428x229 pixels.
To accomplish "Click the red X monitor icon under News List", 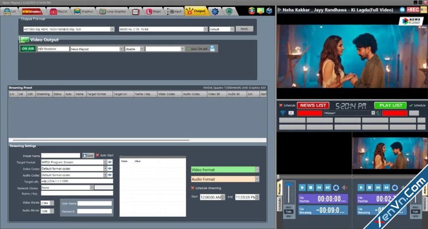I will [x=291, y=113].
